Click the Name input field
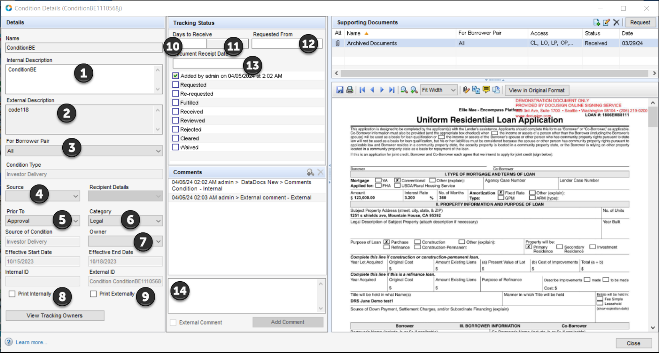The height and width of the screenshot is (353, 659). pos(84,48)
